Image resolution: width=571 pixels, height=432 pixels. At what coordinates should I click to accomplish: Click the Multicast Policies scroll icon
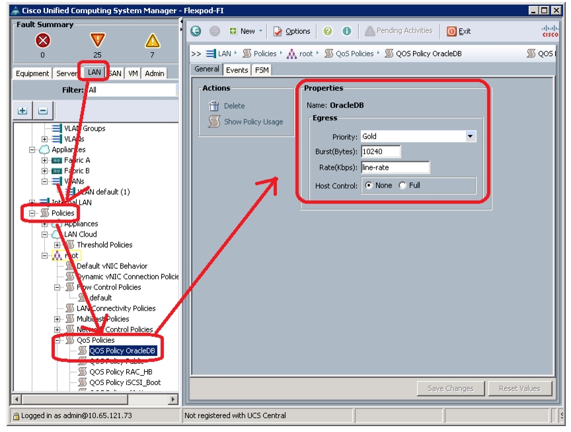[70, 319]
